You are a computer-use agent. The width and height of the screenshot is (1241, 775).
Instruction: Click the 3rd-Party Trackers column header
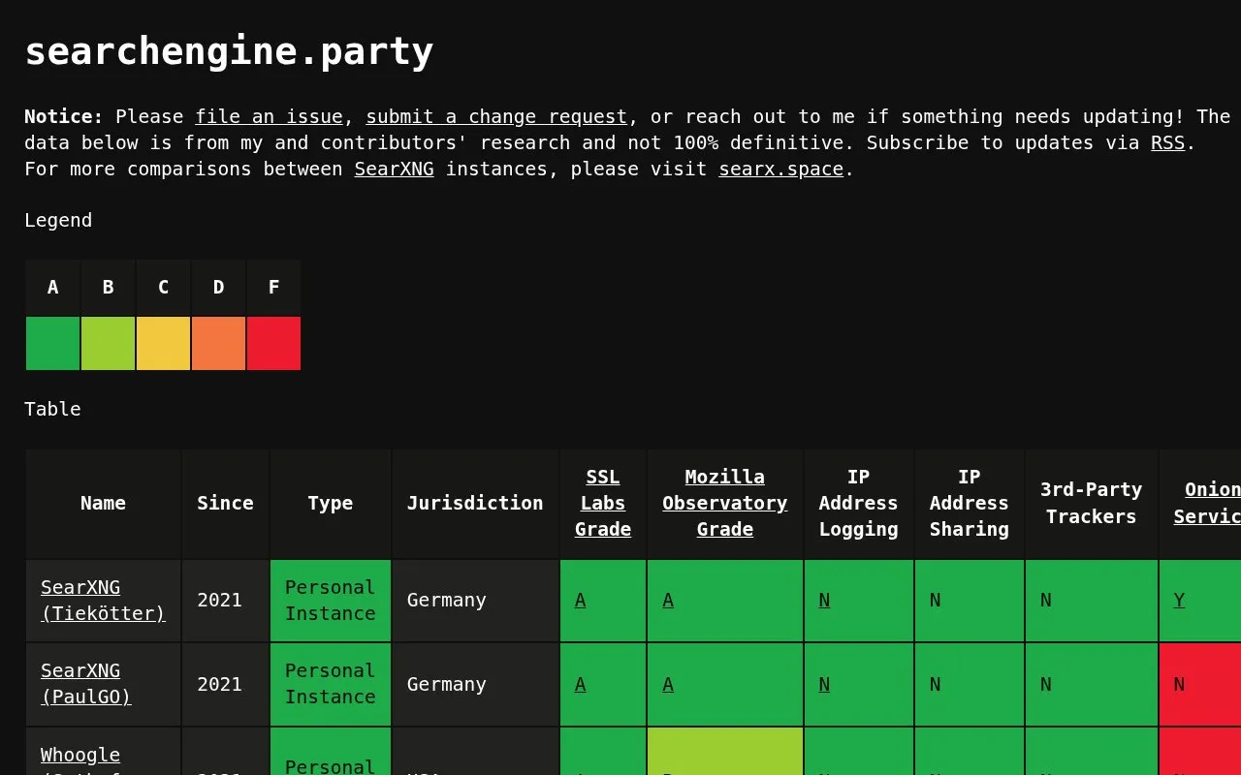tap(1092, 503)
